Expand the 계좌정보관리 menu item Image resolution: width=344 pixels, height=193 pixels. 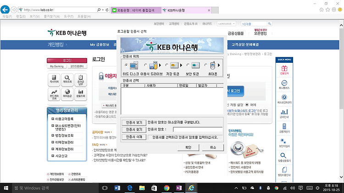tap(53, 149)
